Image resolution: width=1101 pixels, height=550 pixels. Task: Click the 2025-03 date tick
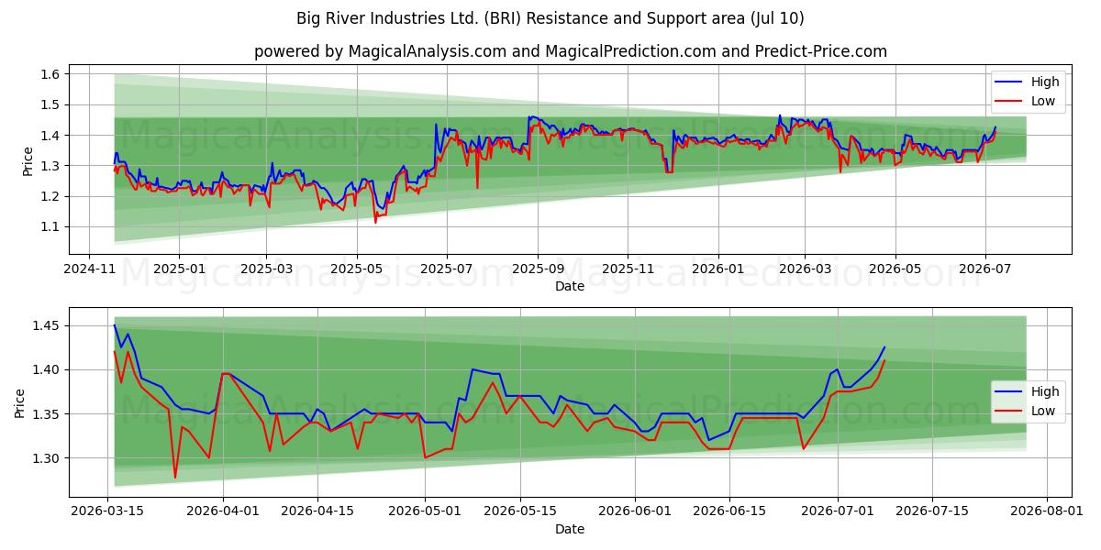coord(266,269)
